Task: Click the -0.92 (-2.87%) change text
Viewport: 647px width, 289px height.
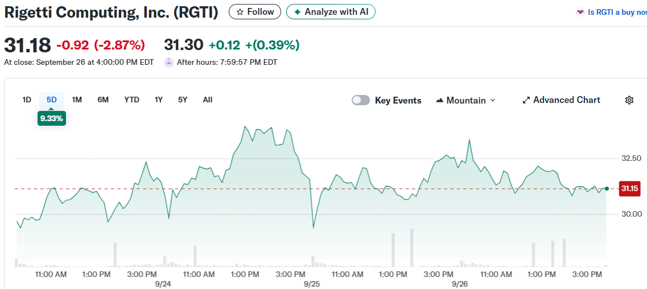Action: [x=101, y=45]
